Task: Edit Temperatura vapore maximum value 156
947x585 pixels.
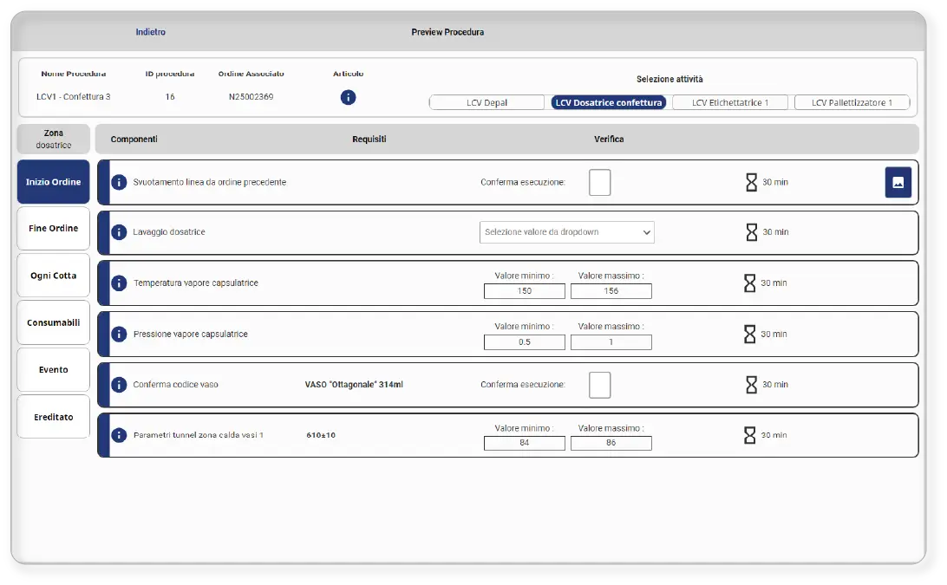Action: [611, 291]
